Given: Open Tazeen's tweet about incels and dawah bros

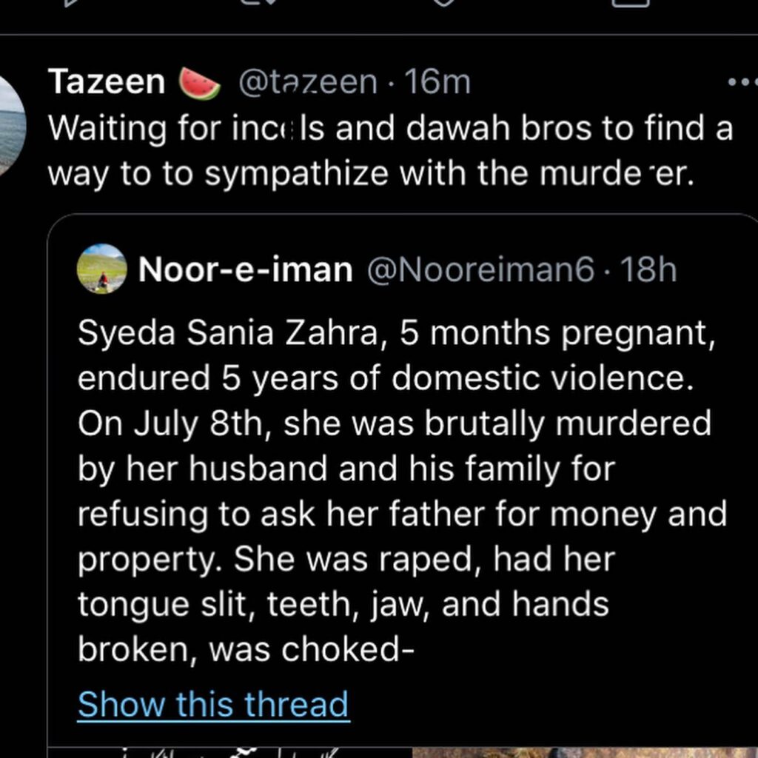Looking at the screenshot, I should (391, 150).
